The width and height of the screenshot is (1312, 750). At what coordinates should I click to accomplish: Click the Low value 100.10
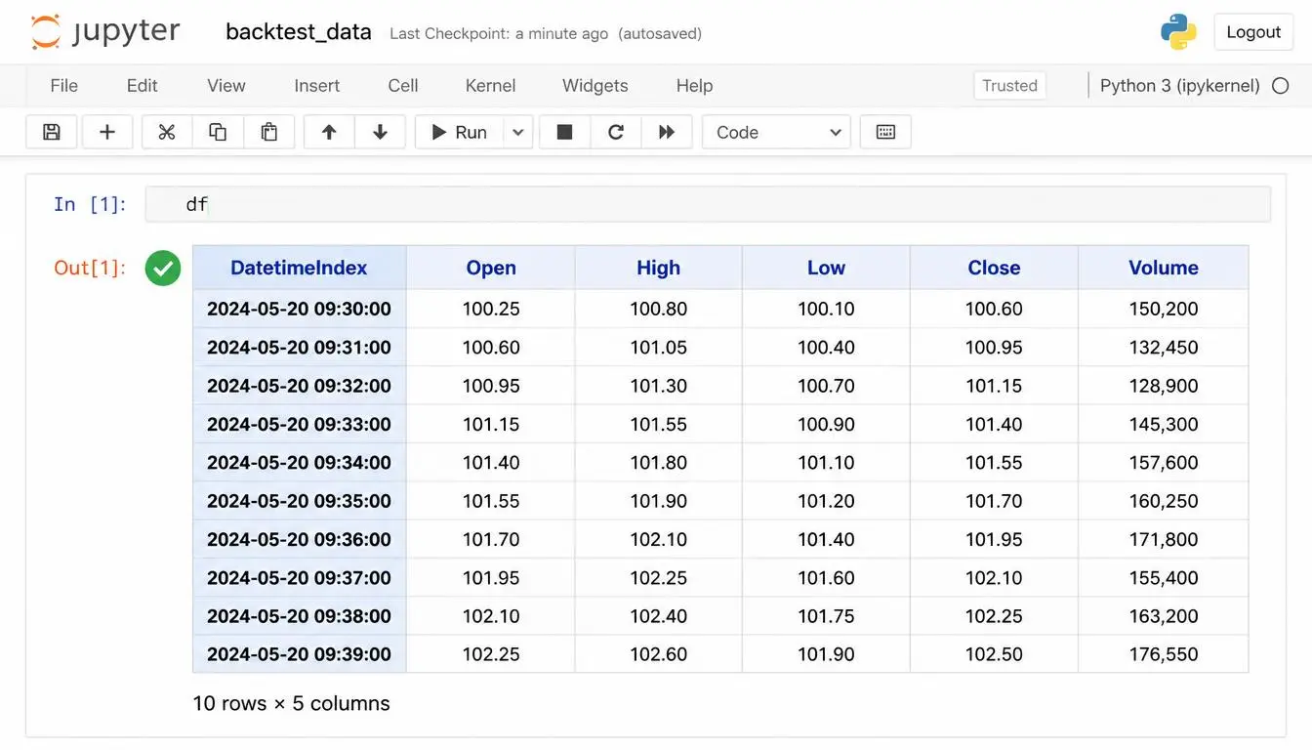click(x=826, y=309)
